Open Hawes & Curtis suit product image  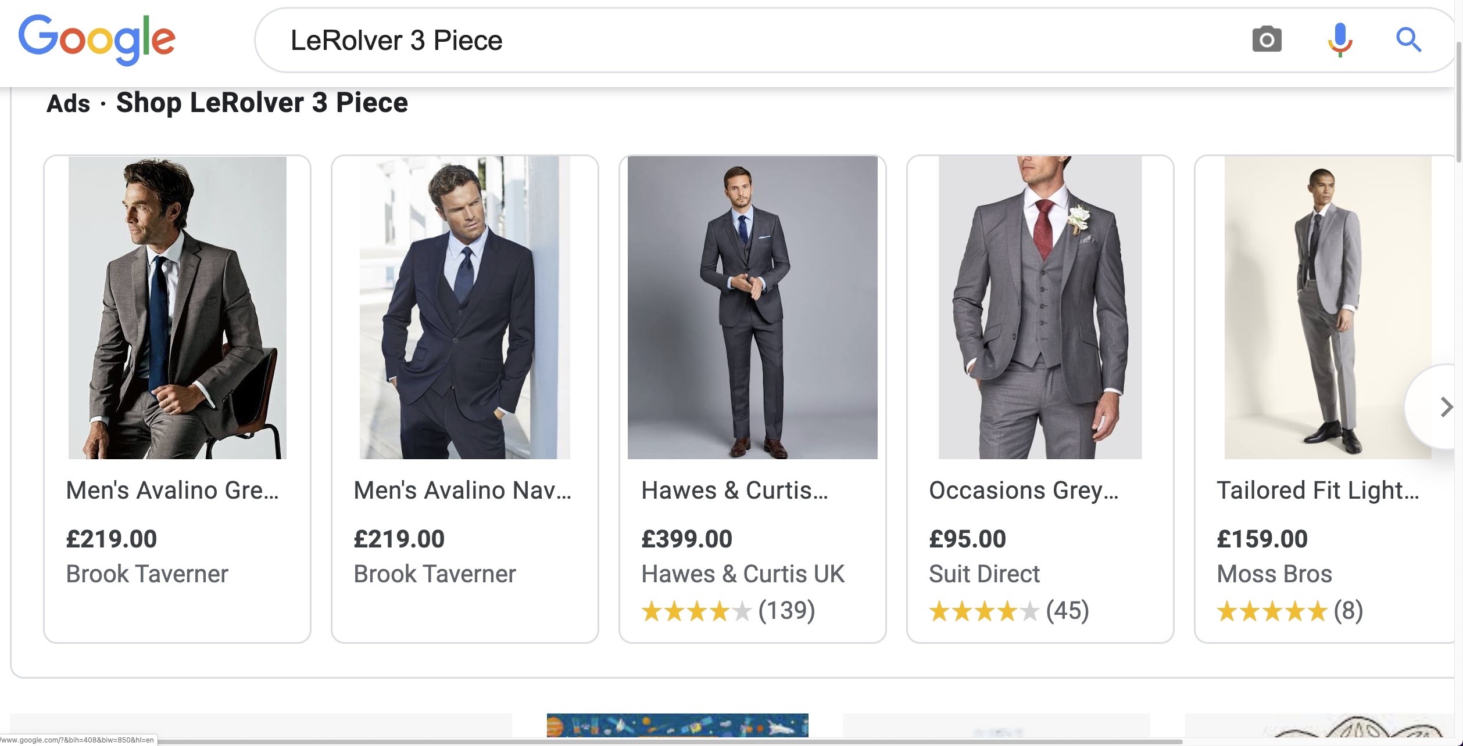[753, 308]
